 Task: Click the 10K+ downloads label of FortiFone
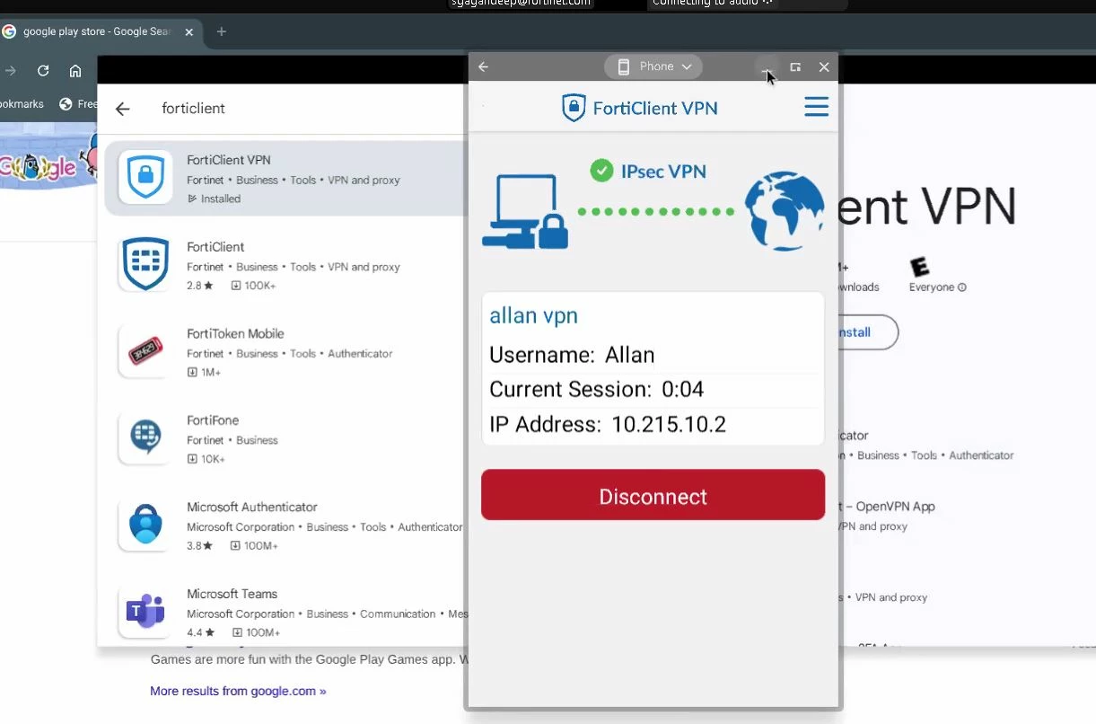click(206, 459)
